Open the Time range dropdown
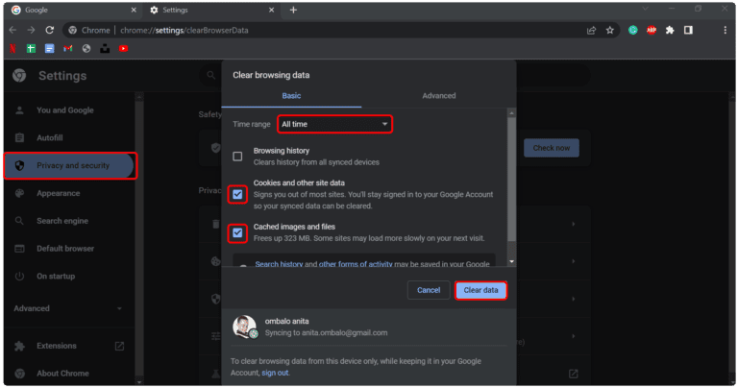 tap(334, 124)
